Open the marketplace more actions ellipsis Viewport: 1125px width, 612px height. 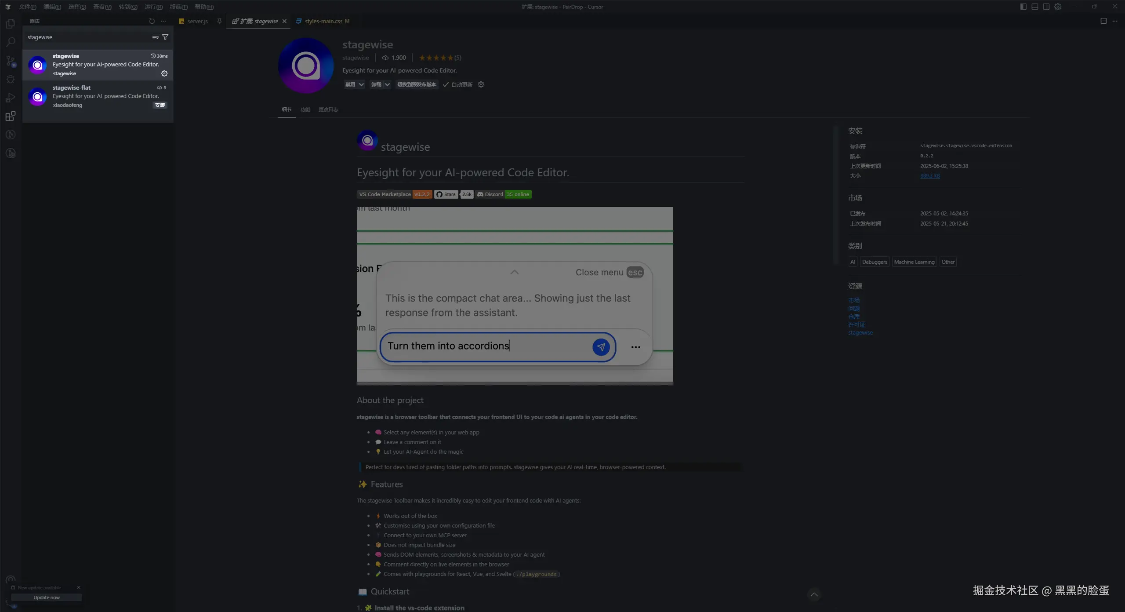click(163, 21)
